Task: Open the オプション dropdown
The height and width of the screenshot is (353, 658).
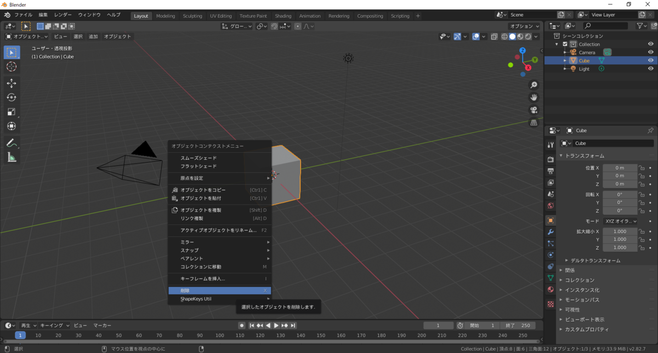Action: [x=524, y=26]
